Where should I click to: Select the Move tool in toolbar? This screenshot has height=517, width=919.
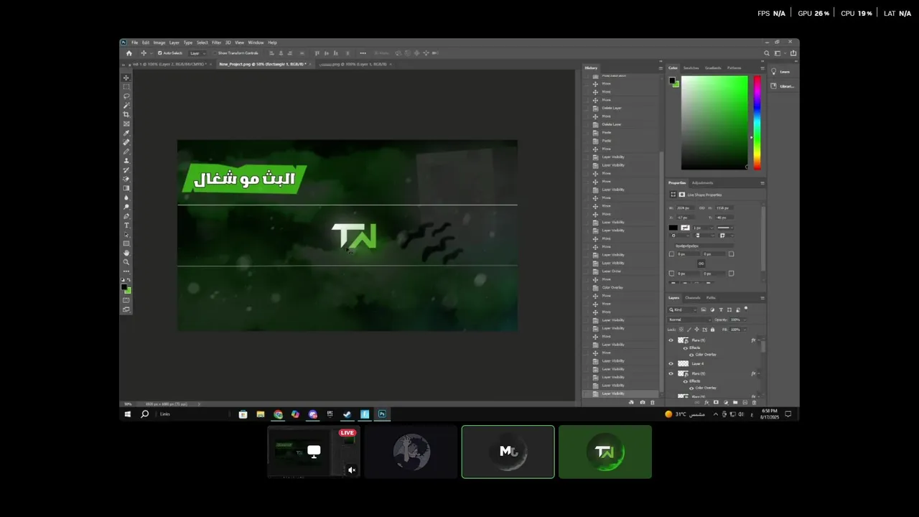point(126,78)
